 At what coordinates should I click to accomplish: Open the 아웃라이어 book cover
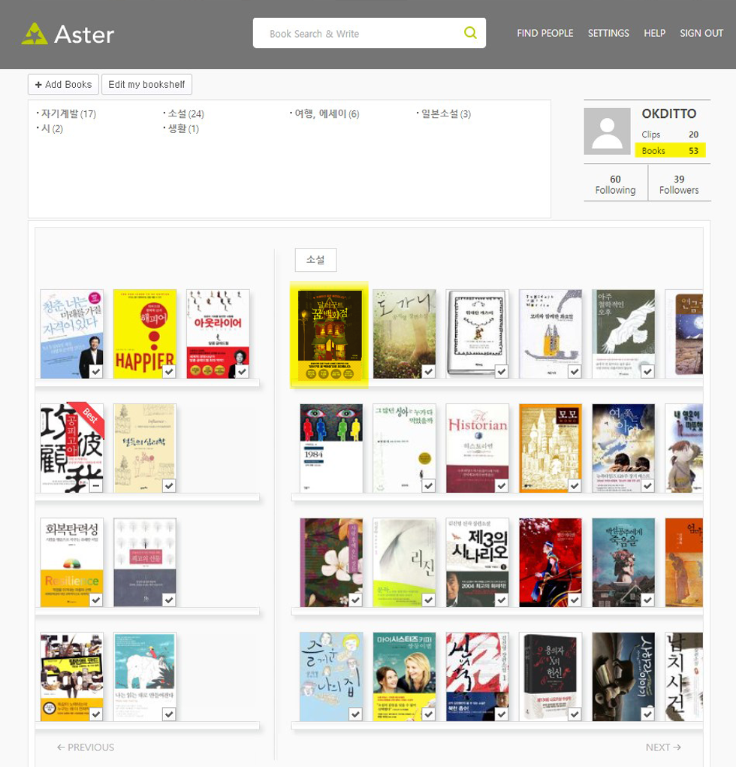click(x=218, y=334)
